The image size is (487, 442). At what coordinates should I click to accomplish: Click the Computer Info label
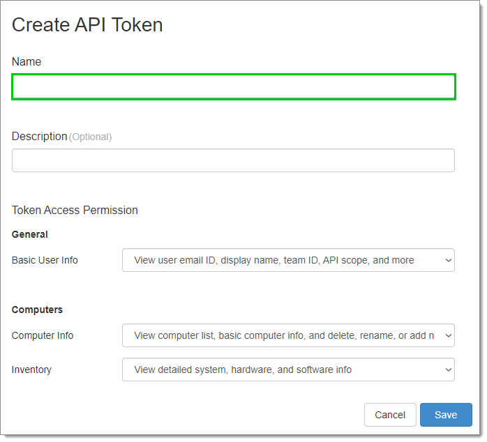pos(43,335)
